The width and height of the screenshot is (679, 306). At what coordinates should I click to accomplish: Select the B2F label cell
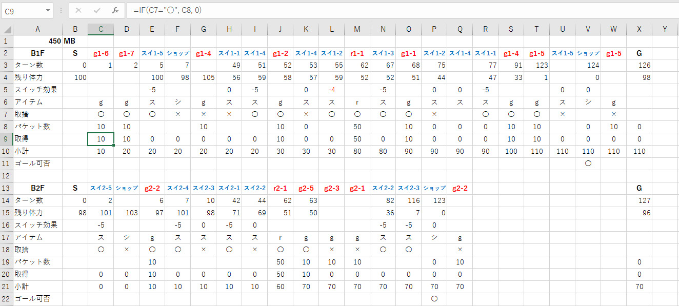37,188
